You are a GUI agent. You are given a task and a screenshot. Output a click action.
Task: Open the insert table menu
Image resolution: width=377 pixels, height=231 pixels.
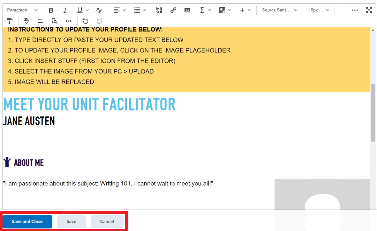coord(225,10)
